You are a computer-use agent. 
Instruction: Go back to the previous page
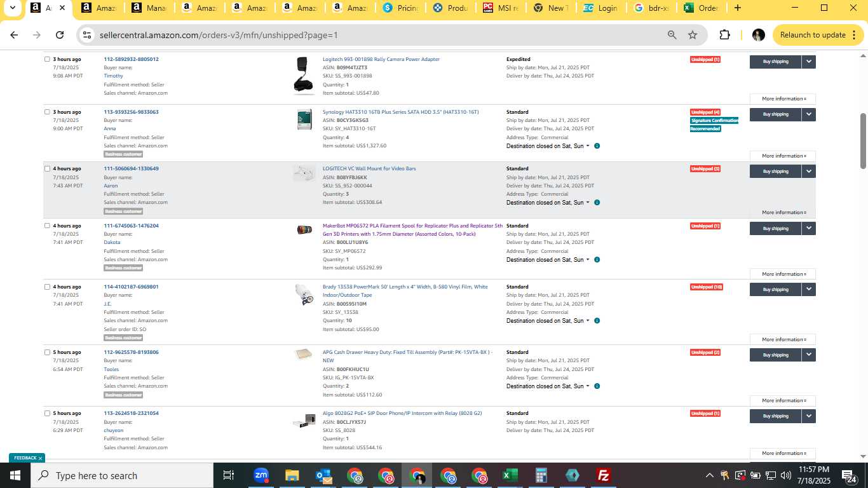click(x=14, y=35)
